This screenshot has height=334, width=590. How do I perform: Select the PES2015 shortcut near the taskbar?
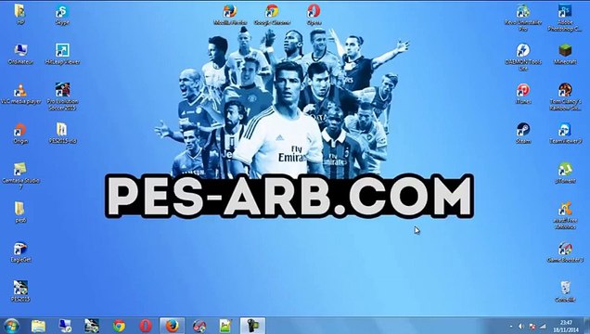click(20, 291)
